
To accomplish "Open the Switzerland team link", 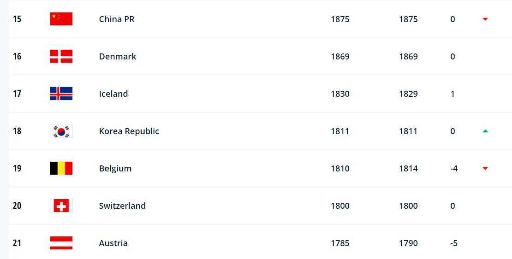I will click(122, 206).
